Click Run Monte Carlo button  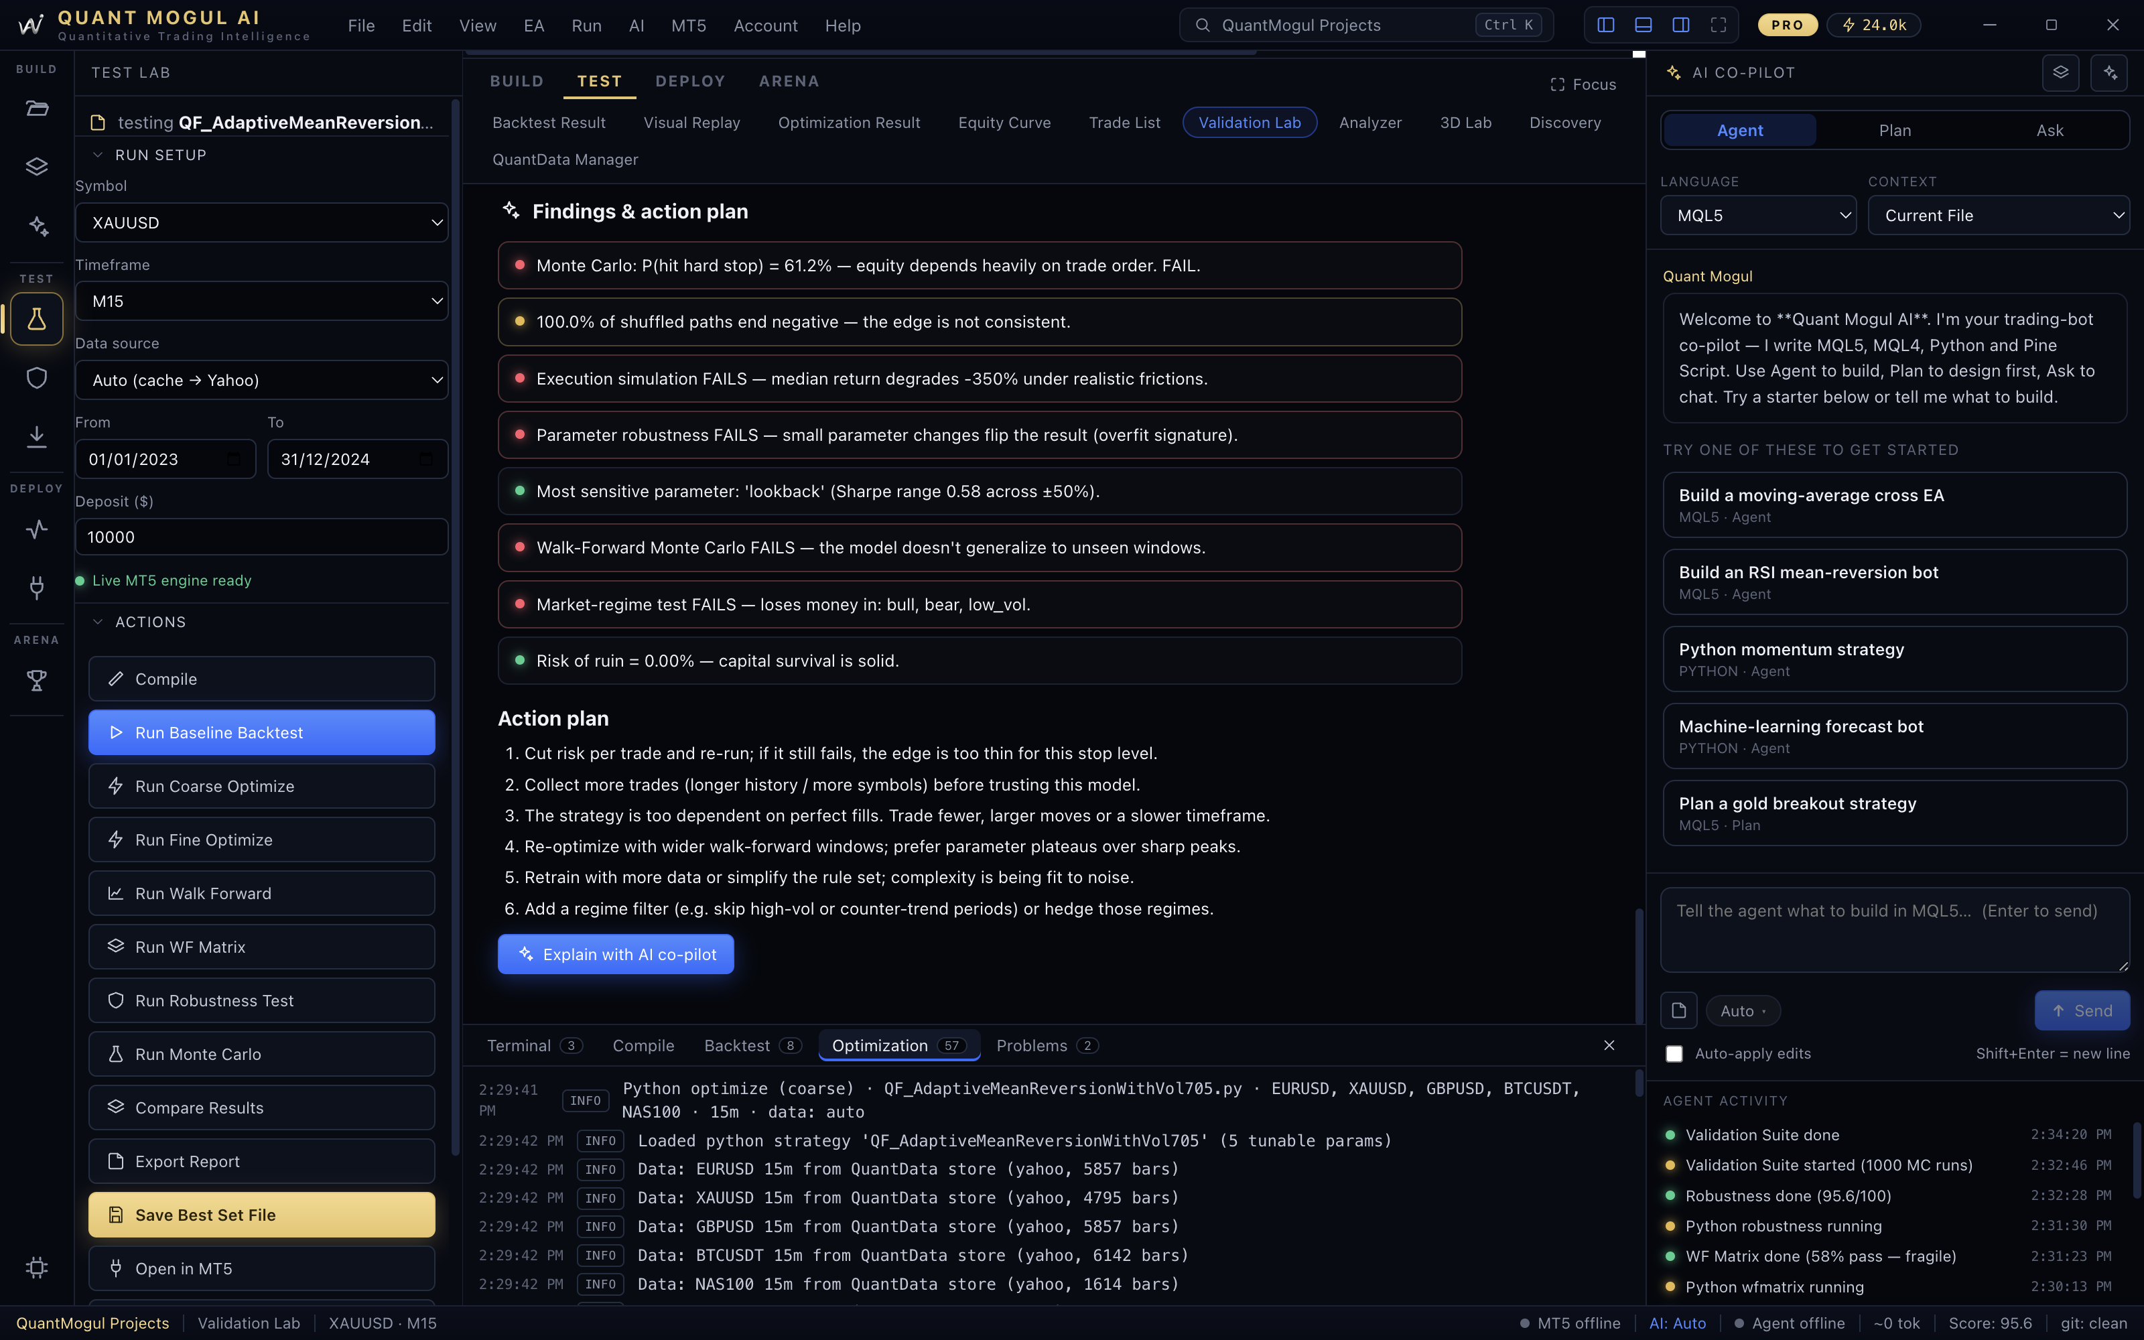point(261,1055)
